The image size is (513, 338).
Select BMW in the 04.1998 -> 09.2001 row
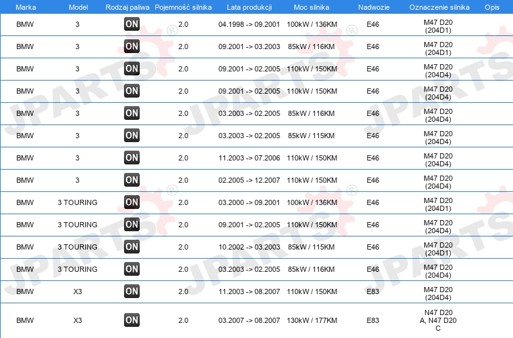pyautogui.click(x=25, y=24)
